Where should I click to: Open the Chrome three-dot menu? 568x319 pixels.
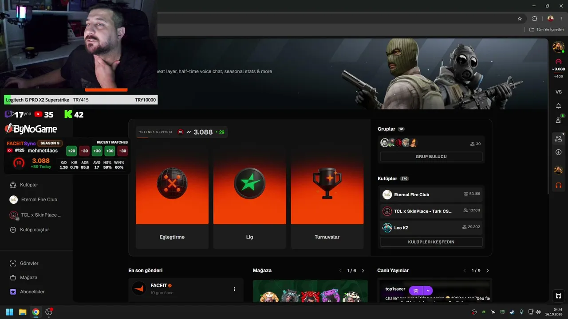[x=561, y=19]
